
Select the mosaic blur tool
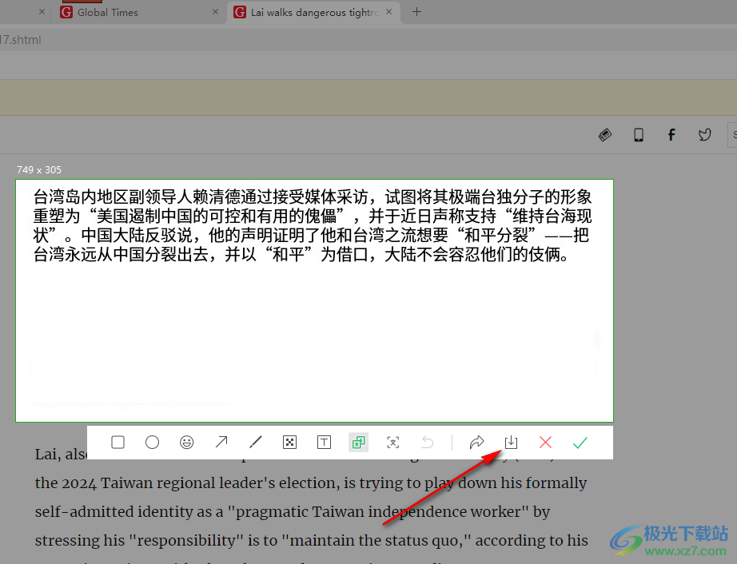pos(289,442)
